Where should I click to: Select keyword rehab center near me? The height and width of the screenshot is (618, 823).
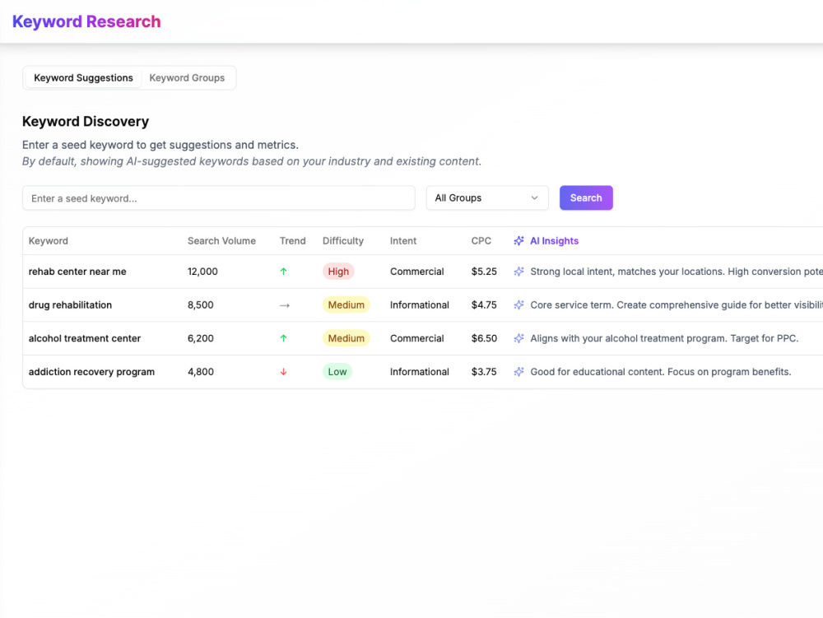pos(77,272)
